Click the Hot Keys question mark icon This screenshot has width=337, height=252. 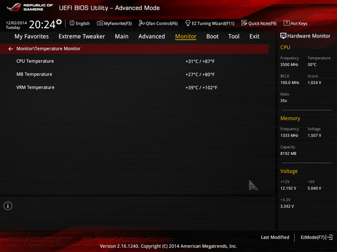(286, 23)
